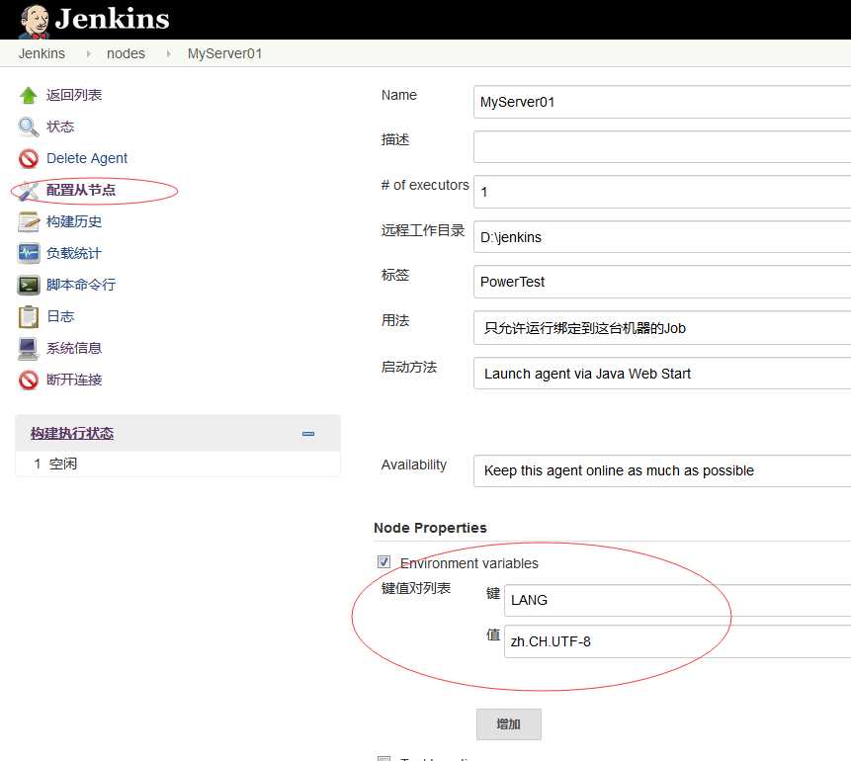The width and height of the screenshot is (851, 761).
Task: Click the idle executor row 1 空闲
Action: coord(178,465)
